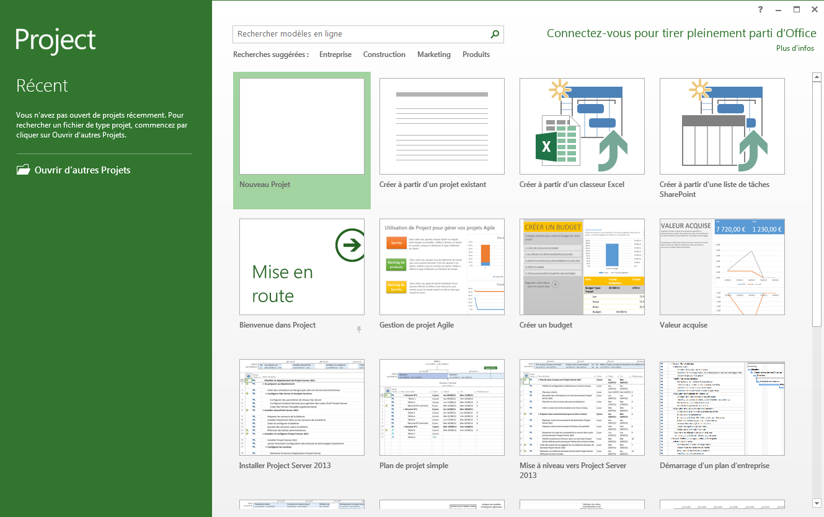
Task: Open the folder icon for other projects
Action: (x=23, y=170)
